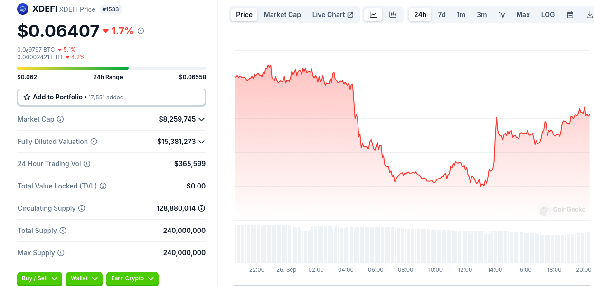Click the 24h Range progress bar
This screenshot has width=594, height=286.
(112, 68)
